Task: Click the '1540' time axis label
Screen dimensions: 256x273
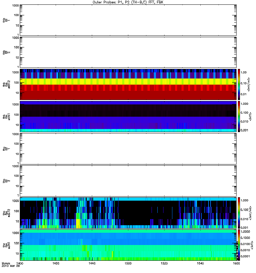Action: point(200,263)
